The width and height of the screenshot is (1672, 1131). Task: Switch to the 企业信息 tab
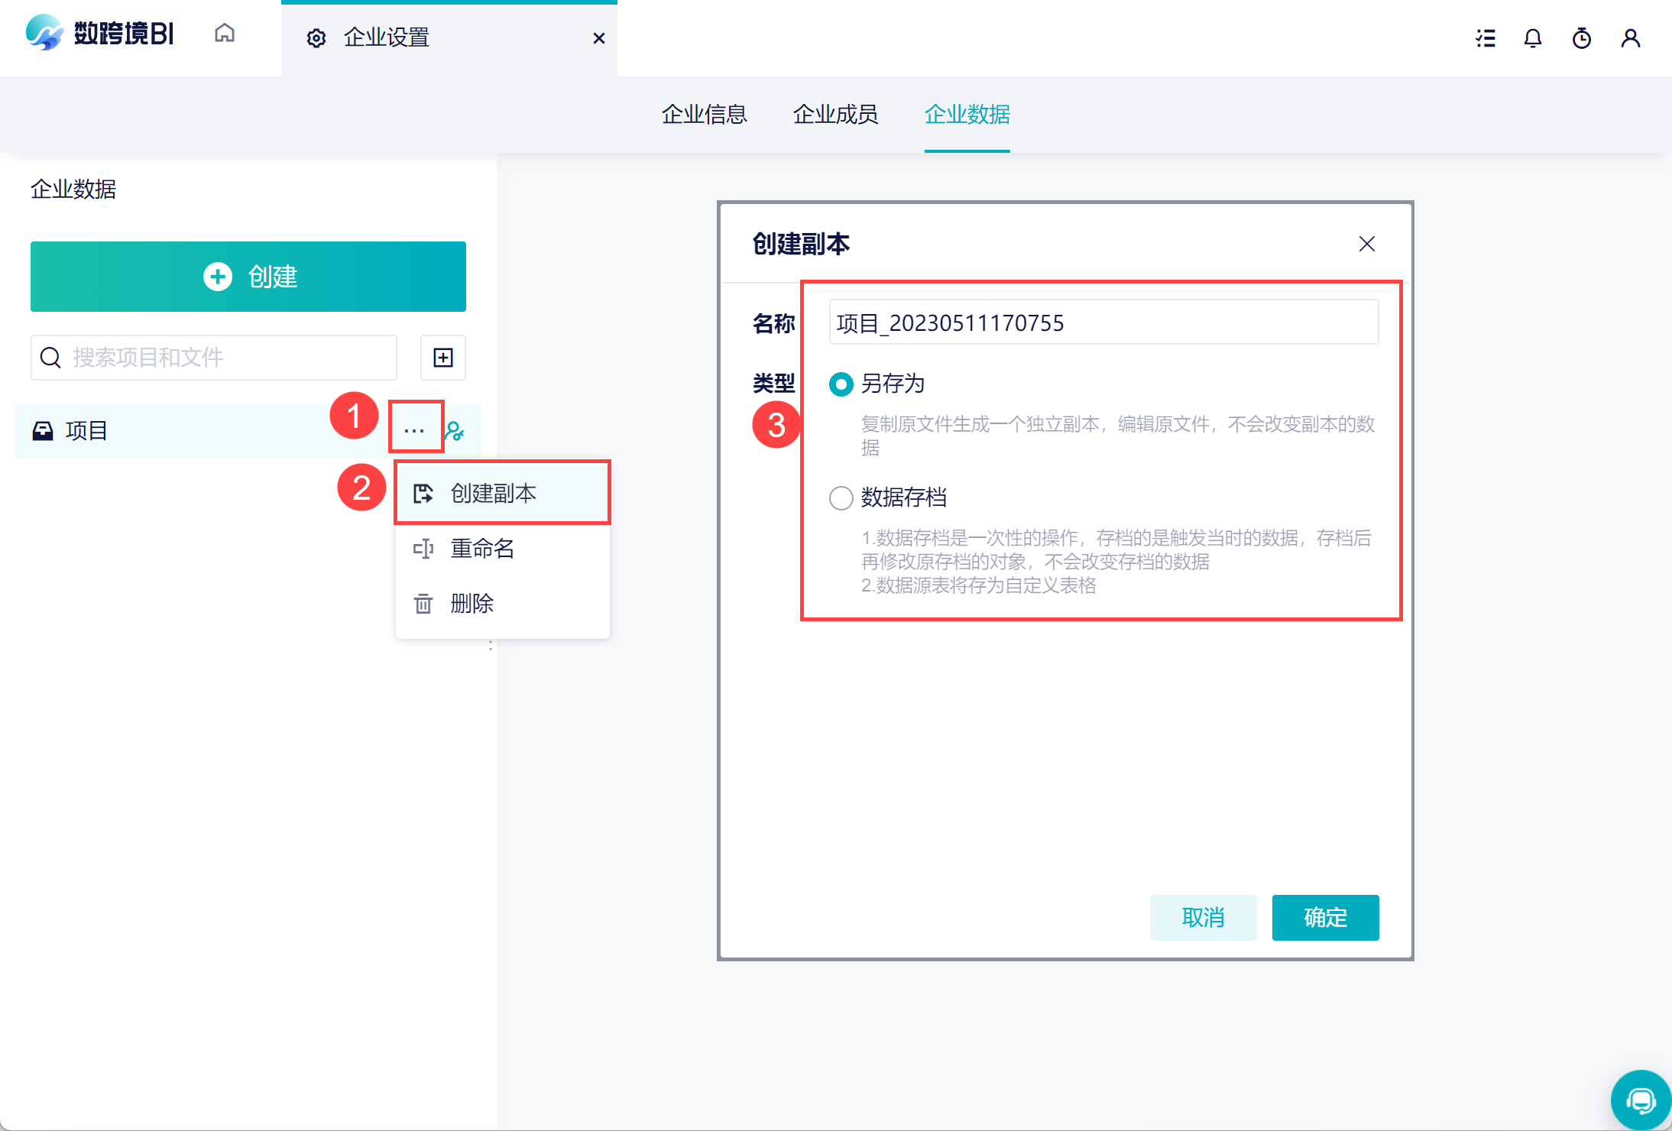tap(704, 115)
